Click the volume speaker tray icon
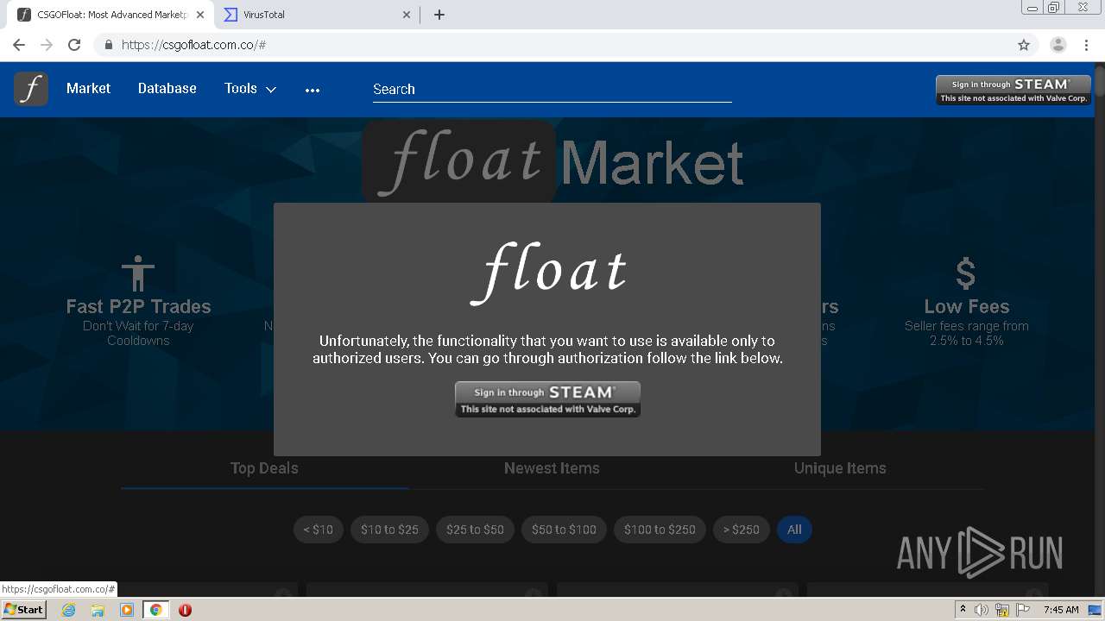 [x=982, y=610]
